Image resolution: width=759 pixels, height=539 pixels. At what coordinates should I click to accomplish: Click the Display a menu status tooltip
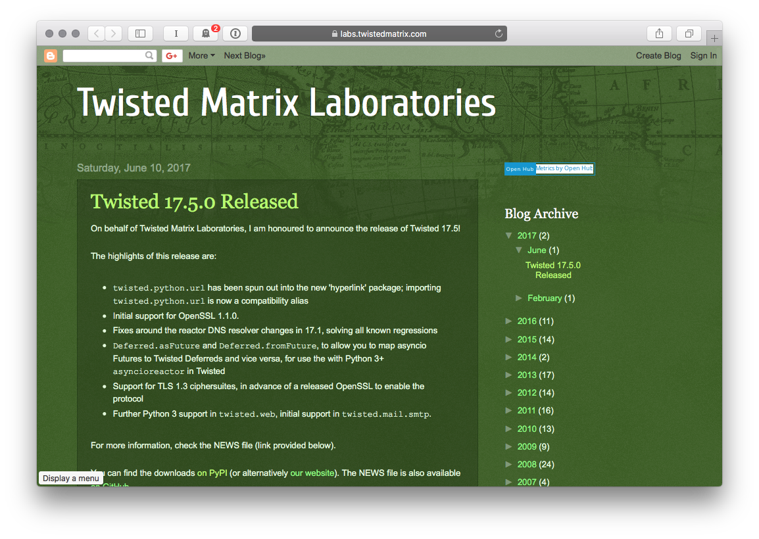(70, 478)
